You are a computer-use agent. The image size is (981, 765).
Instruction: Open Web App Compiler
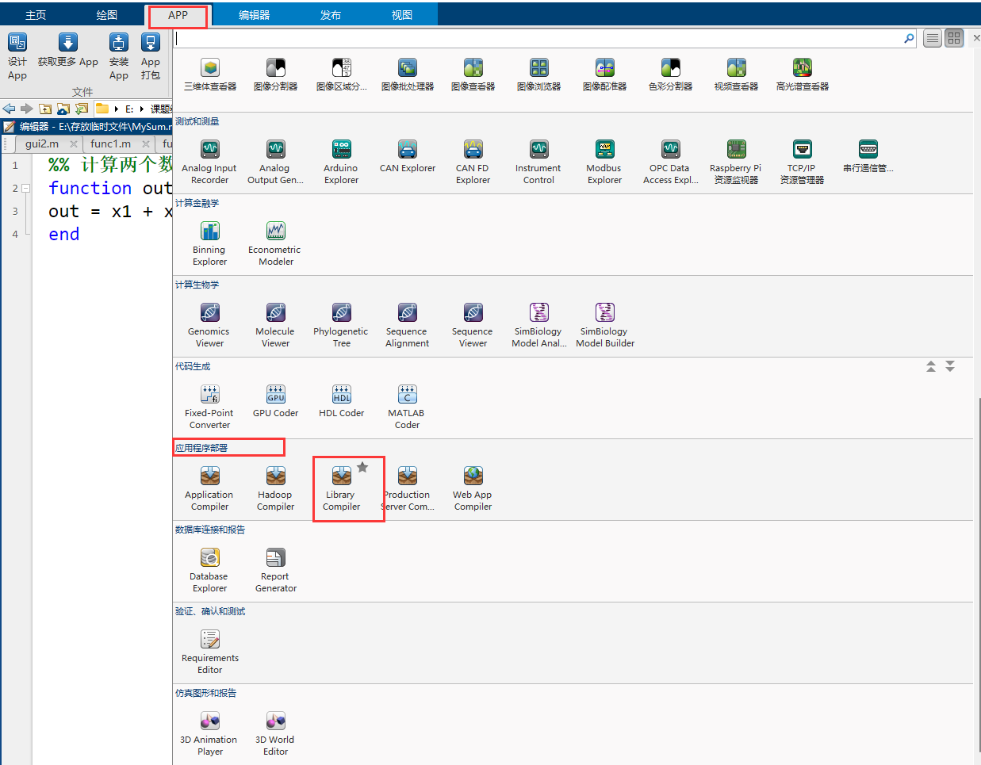(473, 488)
